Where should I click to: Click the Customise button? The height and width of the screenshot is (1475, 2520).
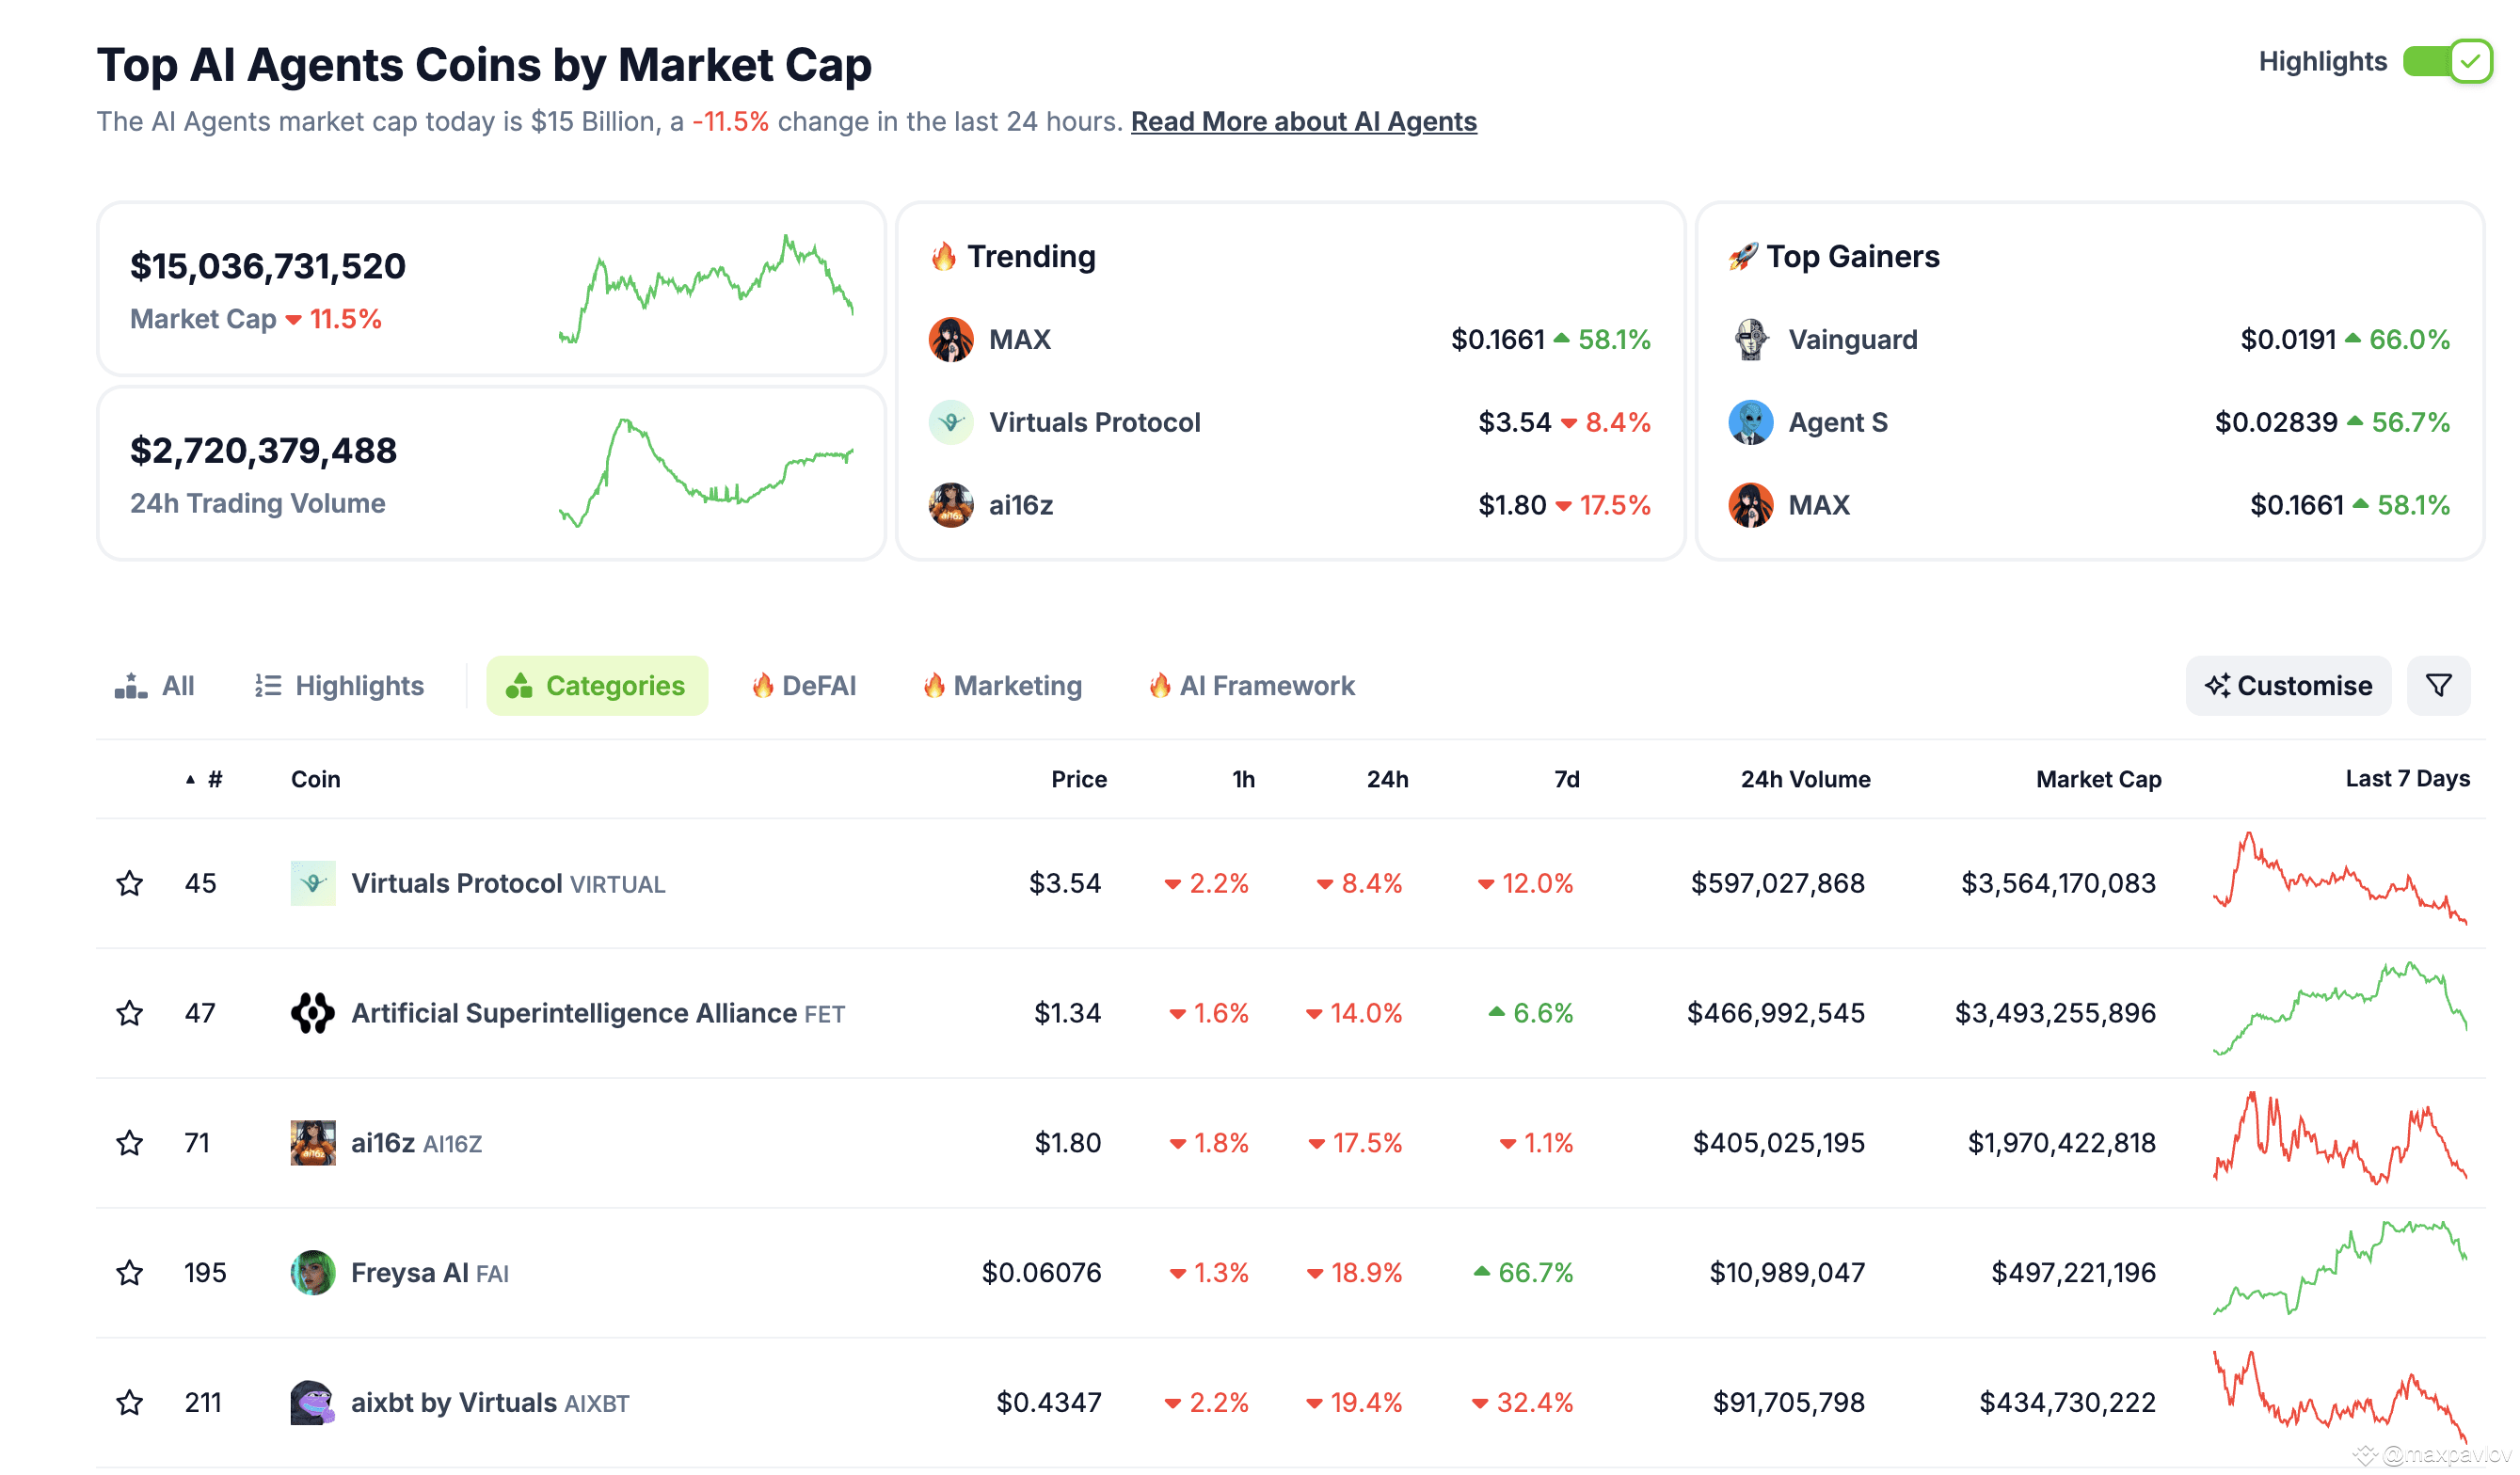pos(2288,686)
